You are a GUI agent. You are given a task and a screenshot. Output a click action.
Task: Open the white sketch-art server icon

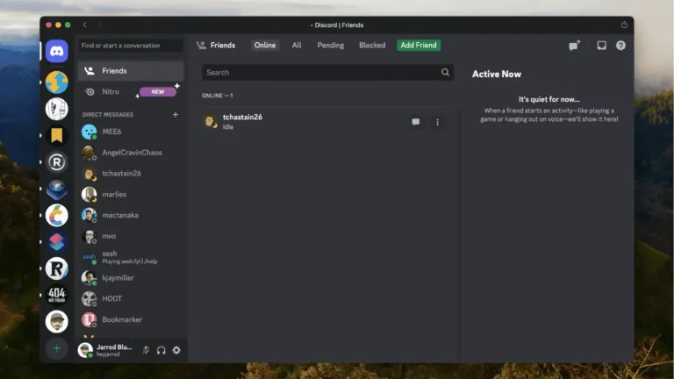(57, 109)
